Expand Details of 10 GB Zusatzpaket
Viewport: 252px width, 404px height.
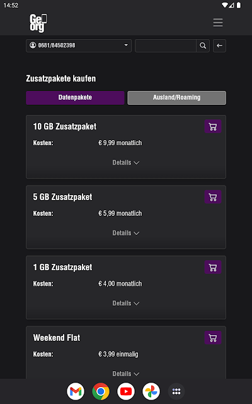pos(126,163)
